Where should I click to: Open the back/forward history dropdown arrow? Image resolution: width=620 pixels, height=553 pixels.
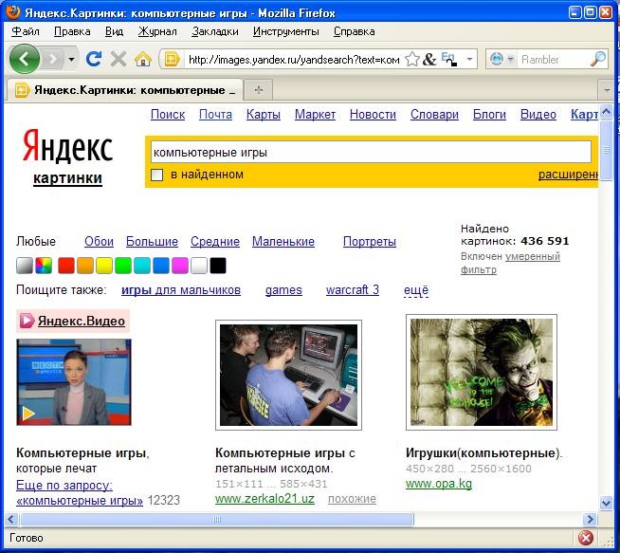[71, 60]
